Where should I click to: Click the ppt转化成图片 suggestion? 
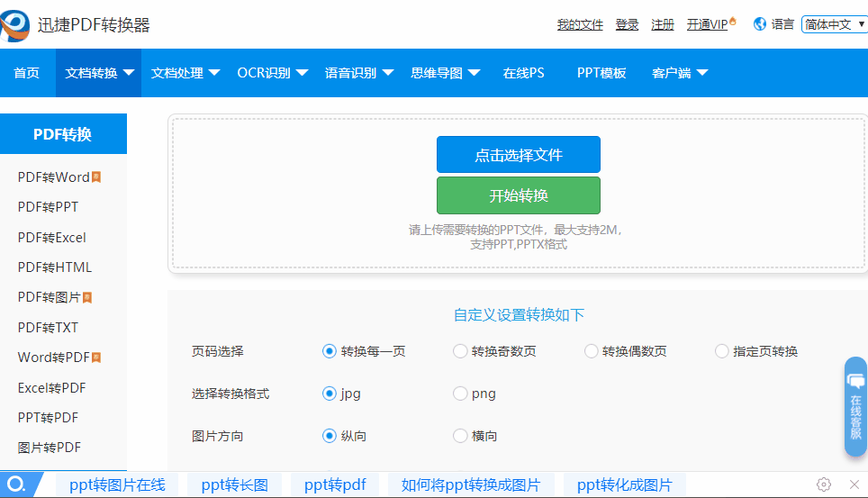[624, 485]
